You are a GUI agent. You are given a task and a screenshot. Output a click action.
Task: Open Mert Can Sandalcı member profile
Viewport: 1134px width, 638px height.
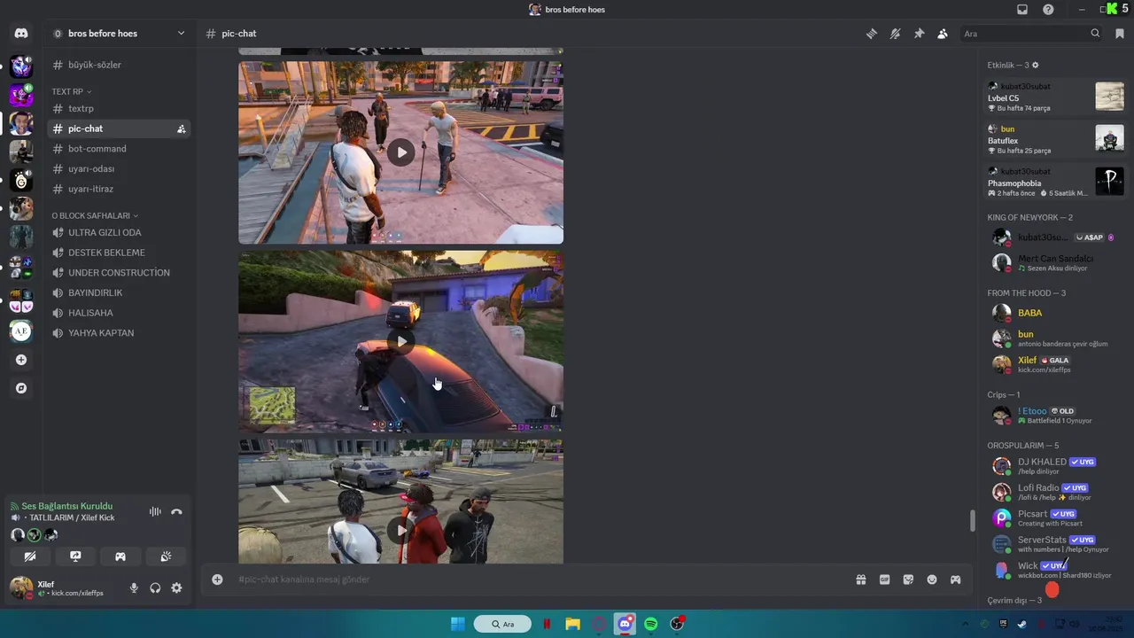pyautogui.click(x=1055, y=262)
